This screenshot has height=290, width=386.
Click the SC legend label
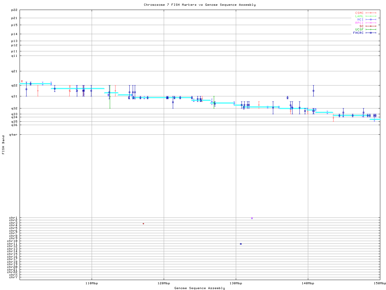click(x=361, y=26)
